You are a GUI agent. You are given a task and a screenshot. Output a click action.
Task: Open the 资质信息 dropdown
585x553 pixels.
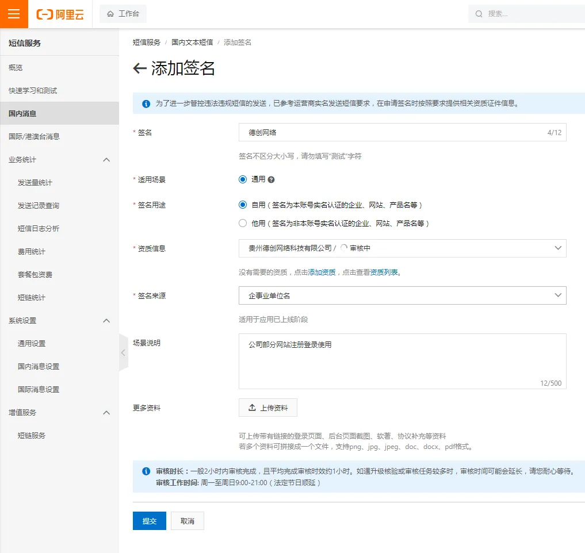(x=557, y=248)
